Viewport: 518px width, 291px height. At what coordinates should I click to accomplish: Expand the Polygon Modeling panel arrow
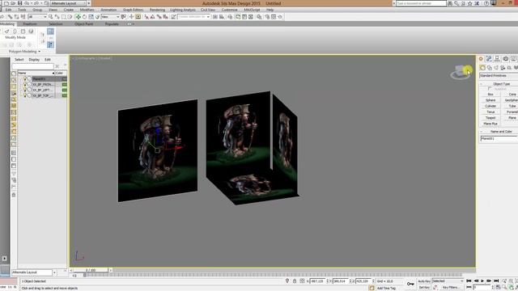40,52
